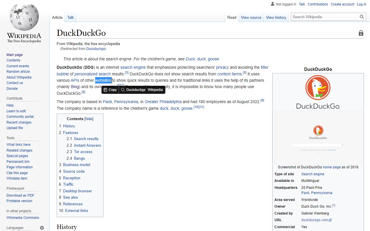Select the Article tab

[57, 17]
